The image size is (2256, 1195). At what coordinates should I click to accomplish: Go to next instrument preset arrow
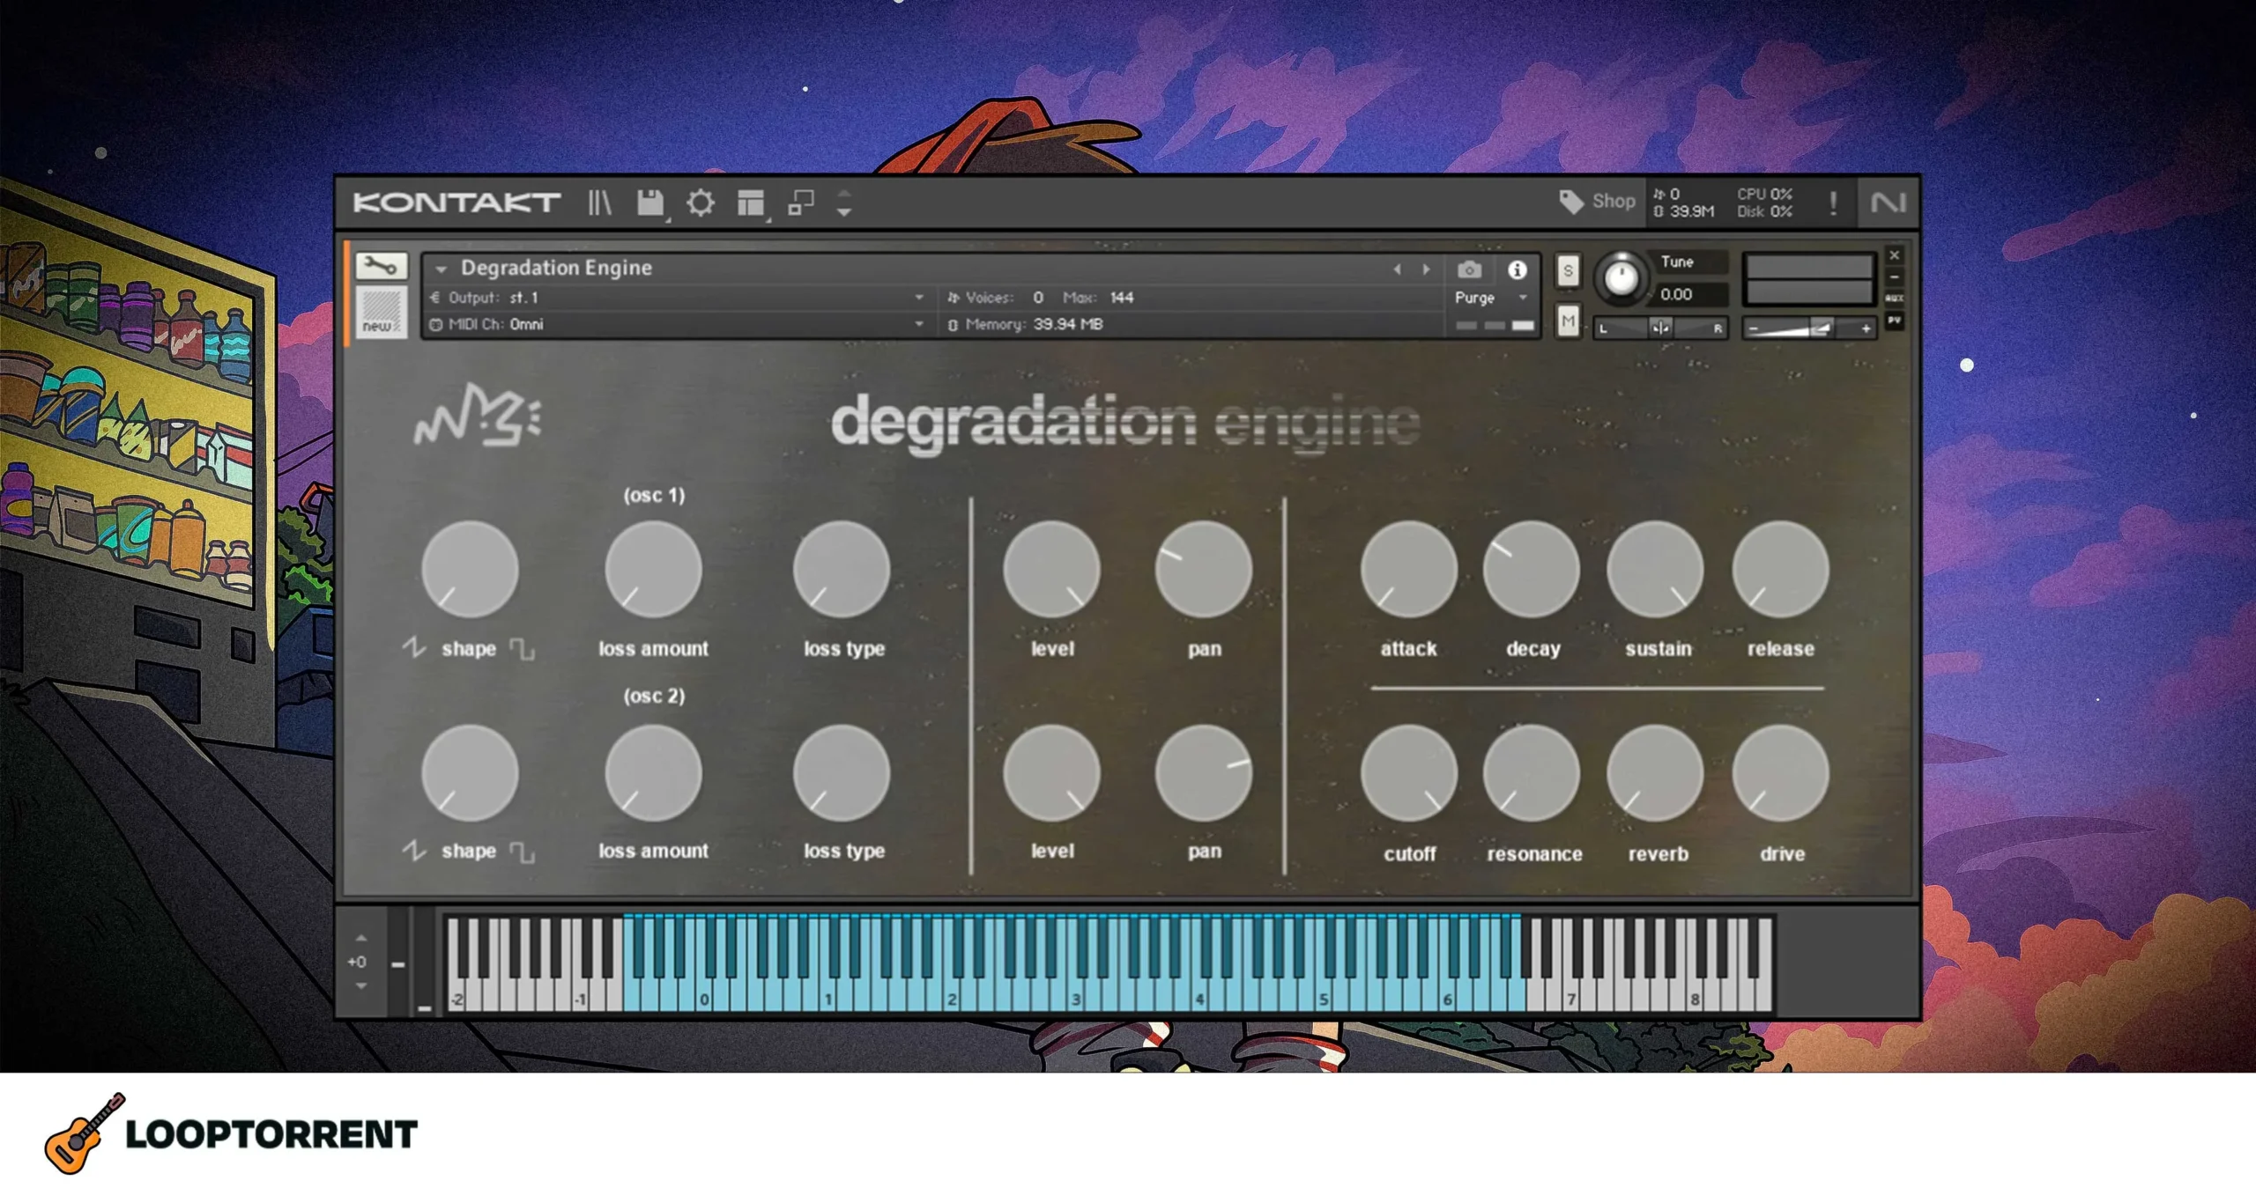tap(1426, 269)
